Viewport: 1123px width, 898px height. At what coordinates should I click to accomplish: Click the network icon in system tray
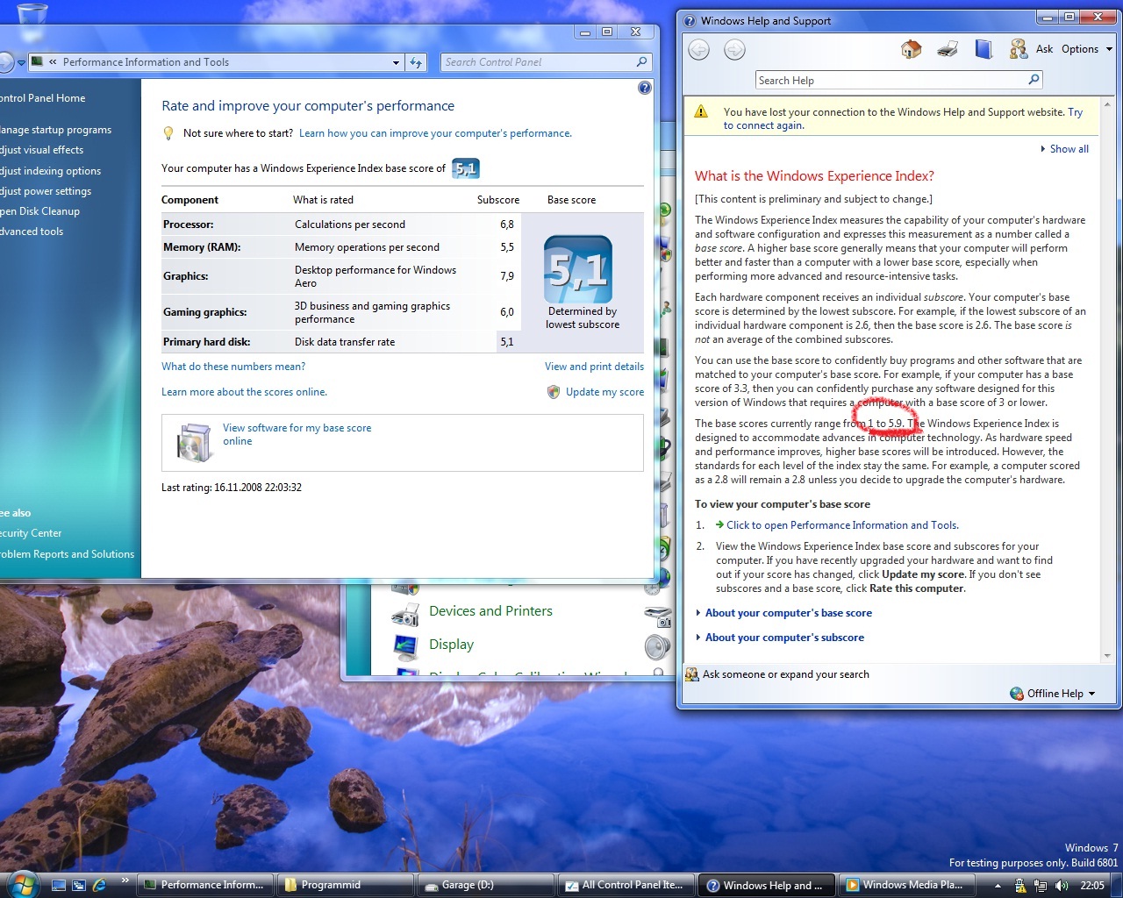pos(1041,886)
